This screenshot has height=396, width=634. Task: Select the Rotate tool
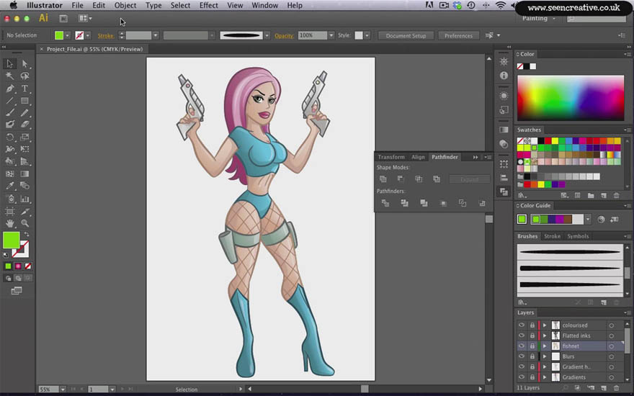[9, 138]
